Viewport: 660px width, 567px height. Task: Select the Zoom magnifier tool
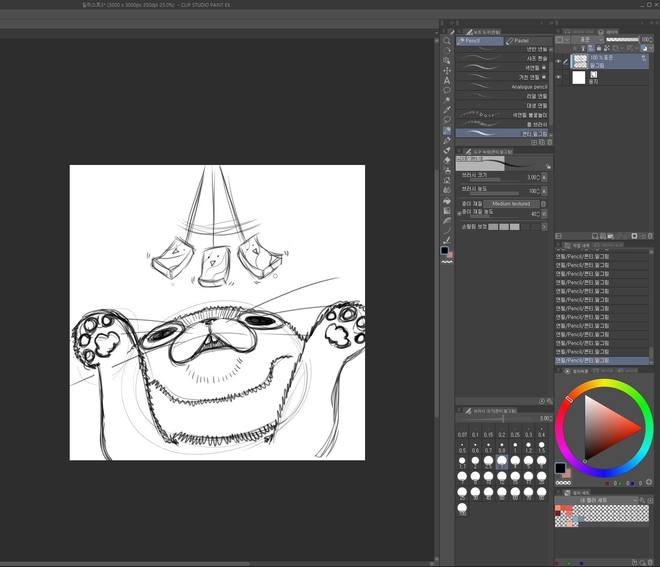pos(447,41)
